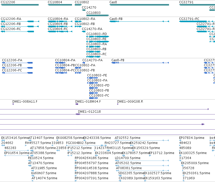Select protein CG10804-PA
This screenshot has width=215, height=182.
pos(60,63)
